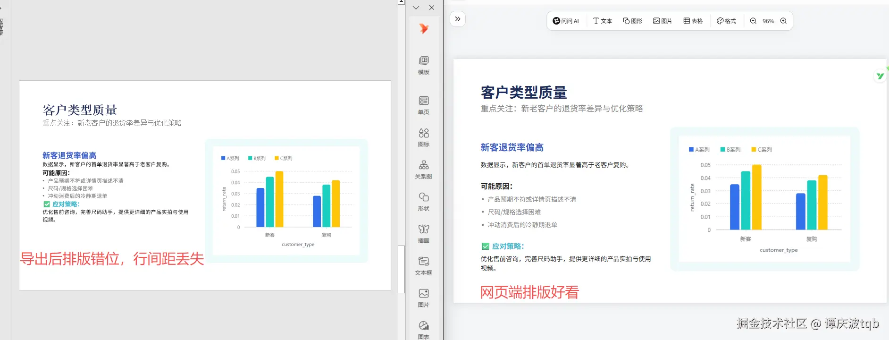The image size is (889, 340).
Task: Open the 单页 single page panel
Action: (424, 105)
